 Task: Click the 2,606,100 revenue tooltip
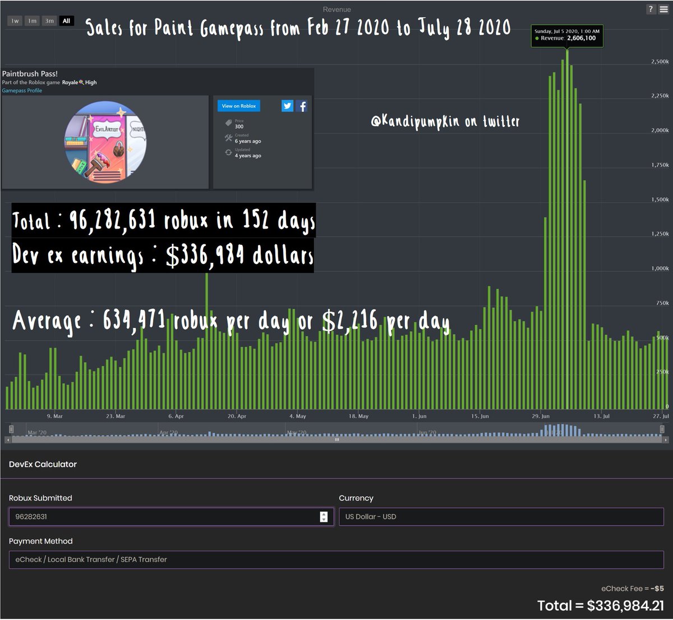(x=568, y=35)
